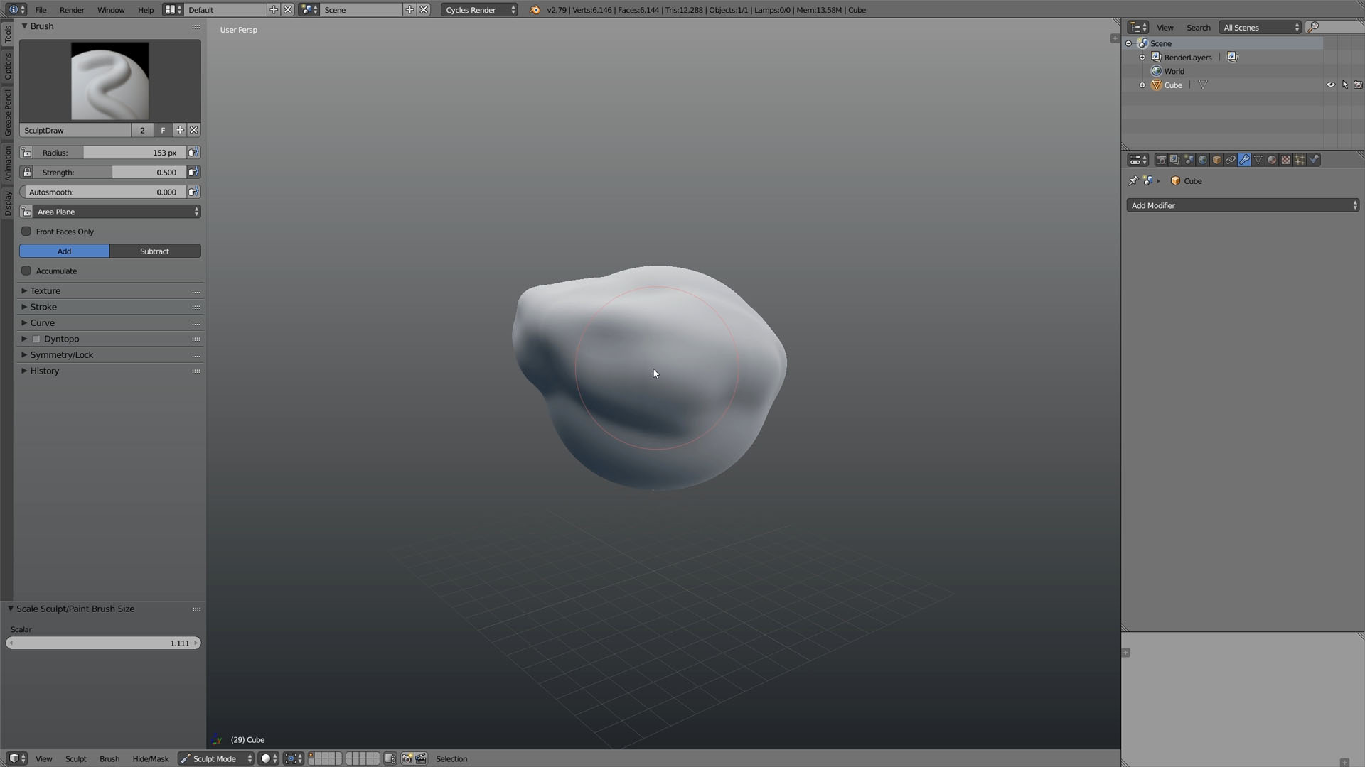1365x767 pixels.
Task: Click the SculptDraw brush preview thumbnail
Action: coord(110,81)
